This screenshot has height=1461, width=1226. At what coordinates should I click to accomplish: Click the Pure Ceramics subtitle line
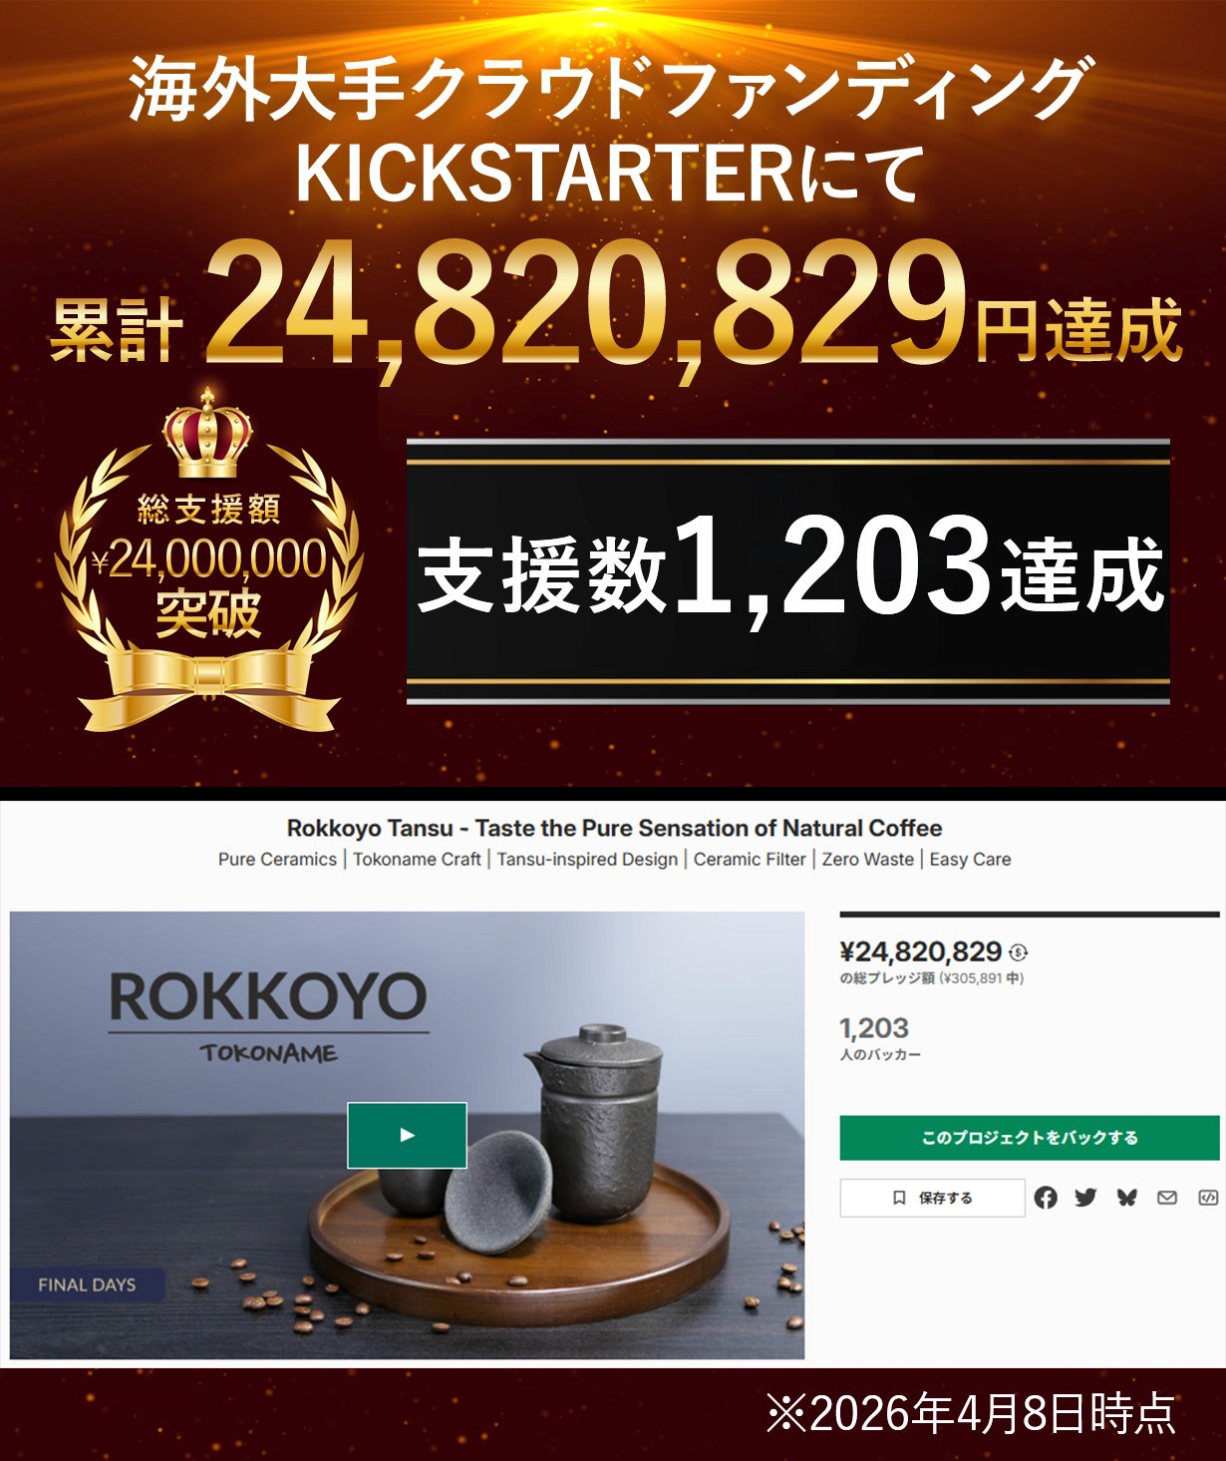tap(614, 860)
